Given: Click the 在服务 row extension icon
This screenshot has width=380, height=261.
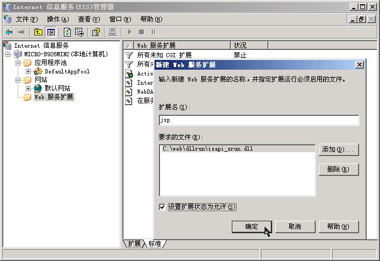Looking at the screenshot, I should point(129,101).
